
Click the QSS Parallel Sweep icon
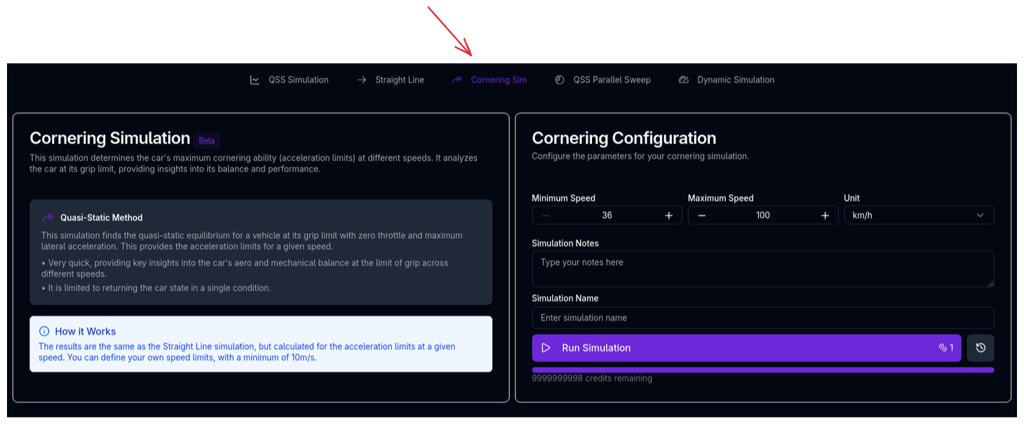point(560,80)
